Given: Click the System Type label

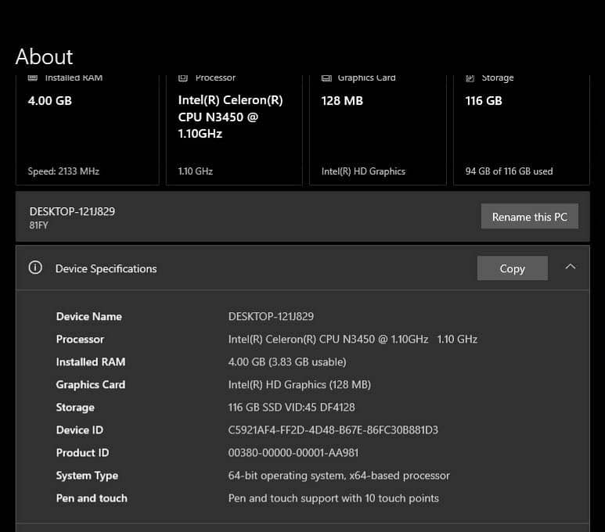Looking at the screenshot, I should pyautogui.click(x=87, y=476).
